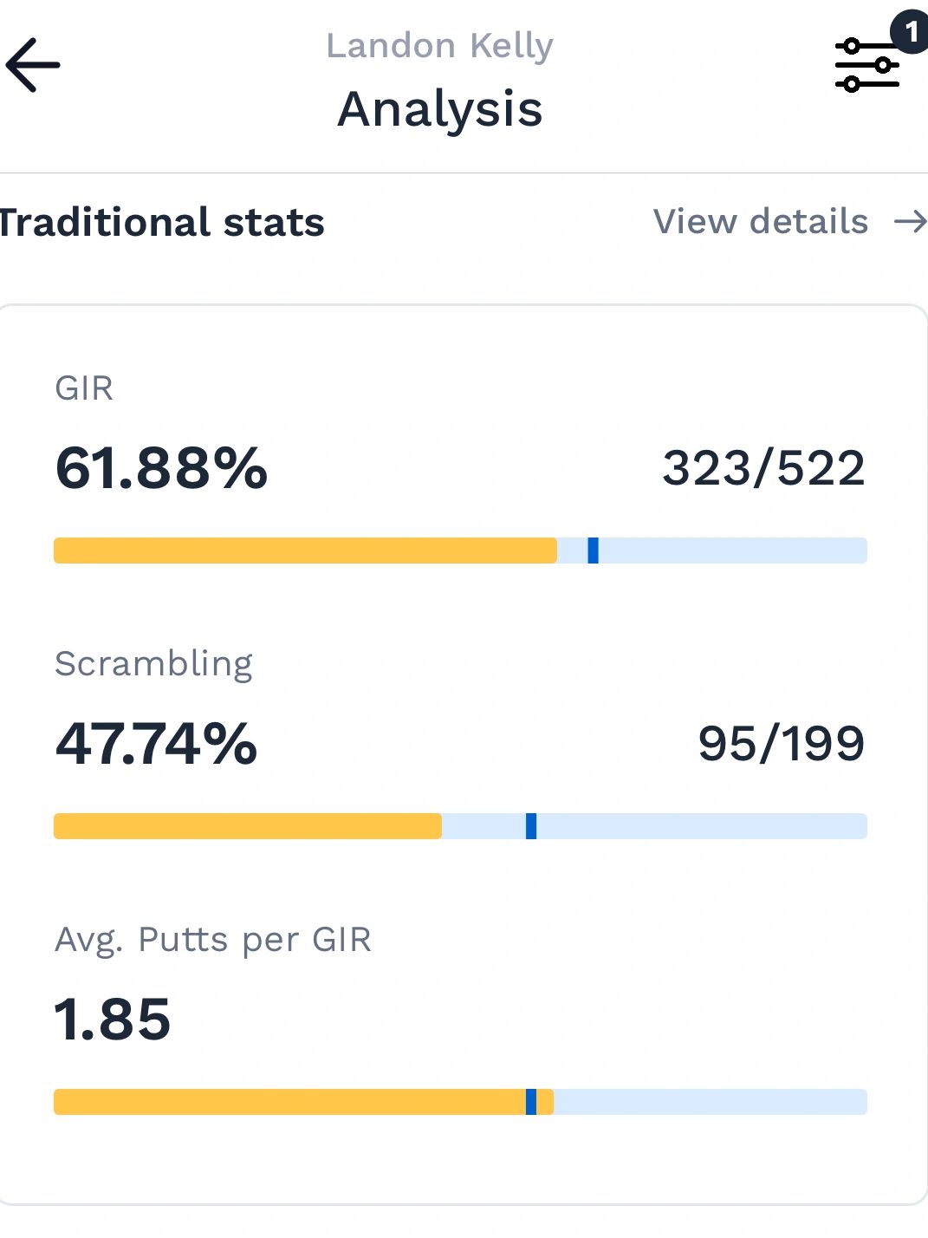Select the 95/199 Scrambling fraction

782,744
